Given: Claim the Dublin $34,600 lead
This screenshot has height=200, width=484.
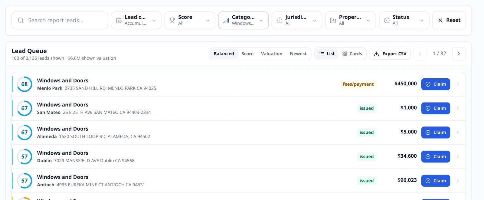Looking at the screenshot, I should click(x=436, y=157).
